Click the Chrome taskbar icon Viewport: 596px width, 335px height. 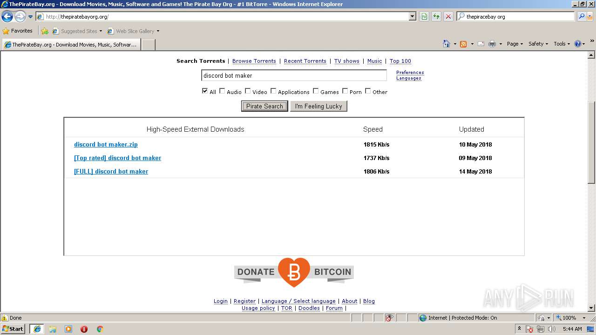(x=100, y=329)
